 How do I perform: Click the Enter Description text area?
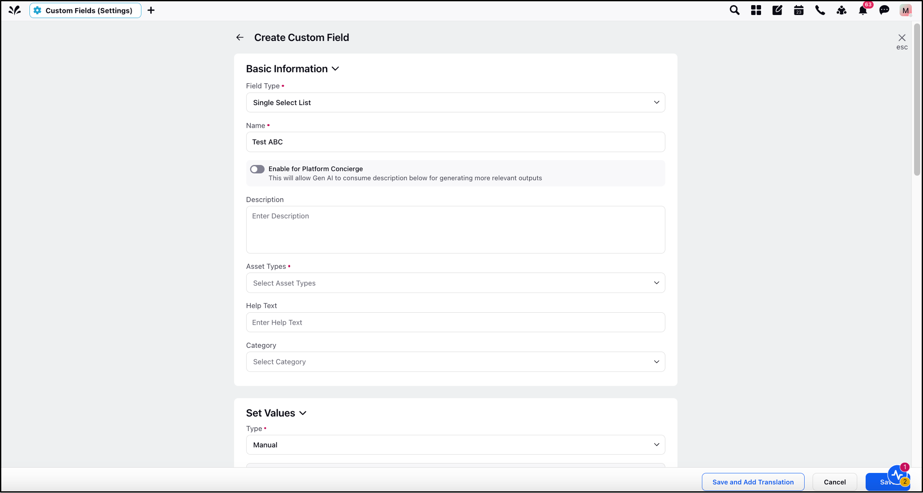click(456, 230)
